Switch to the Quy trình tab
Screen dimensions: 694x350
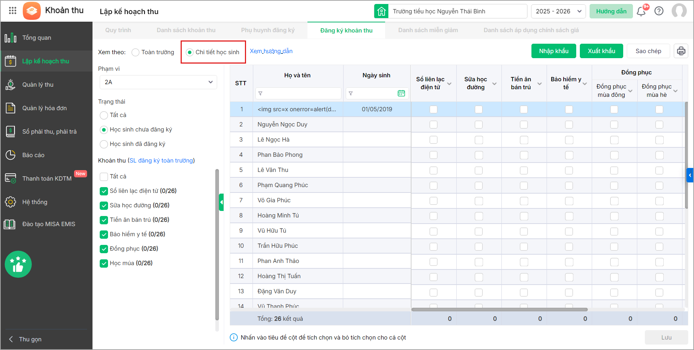tap(118, 30)
